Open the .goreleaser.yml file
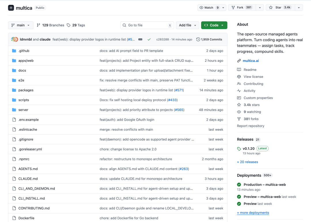Viewport: 311px width, 222px height. pyautogui.click(x=30, y=149)
